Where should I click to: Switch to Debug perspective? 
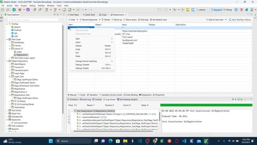point(228,10)
